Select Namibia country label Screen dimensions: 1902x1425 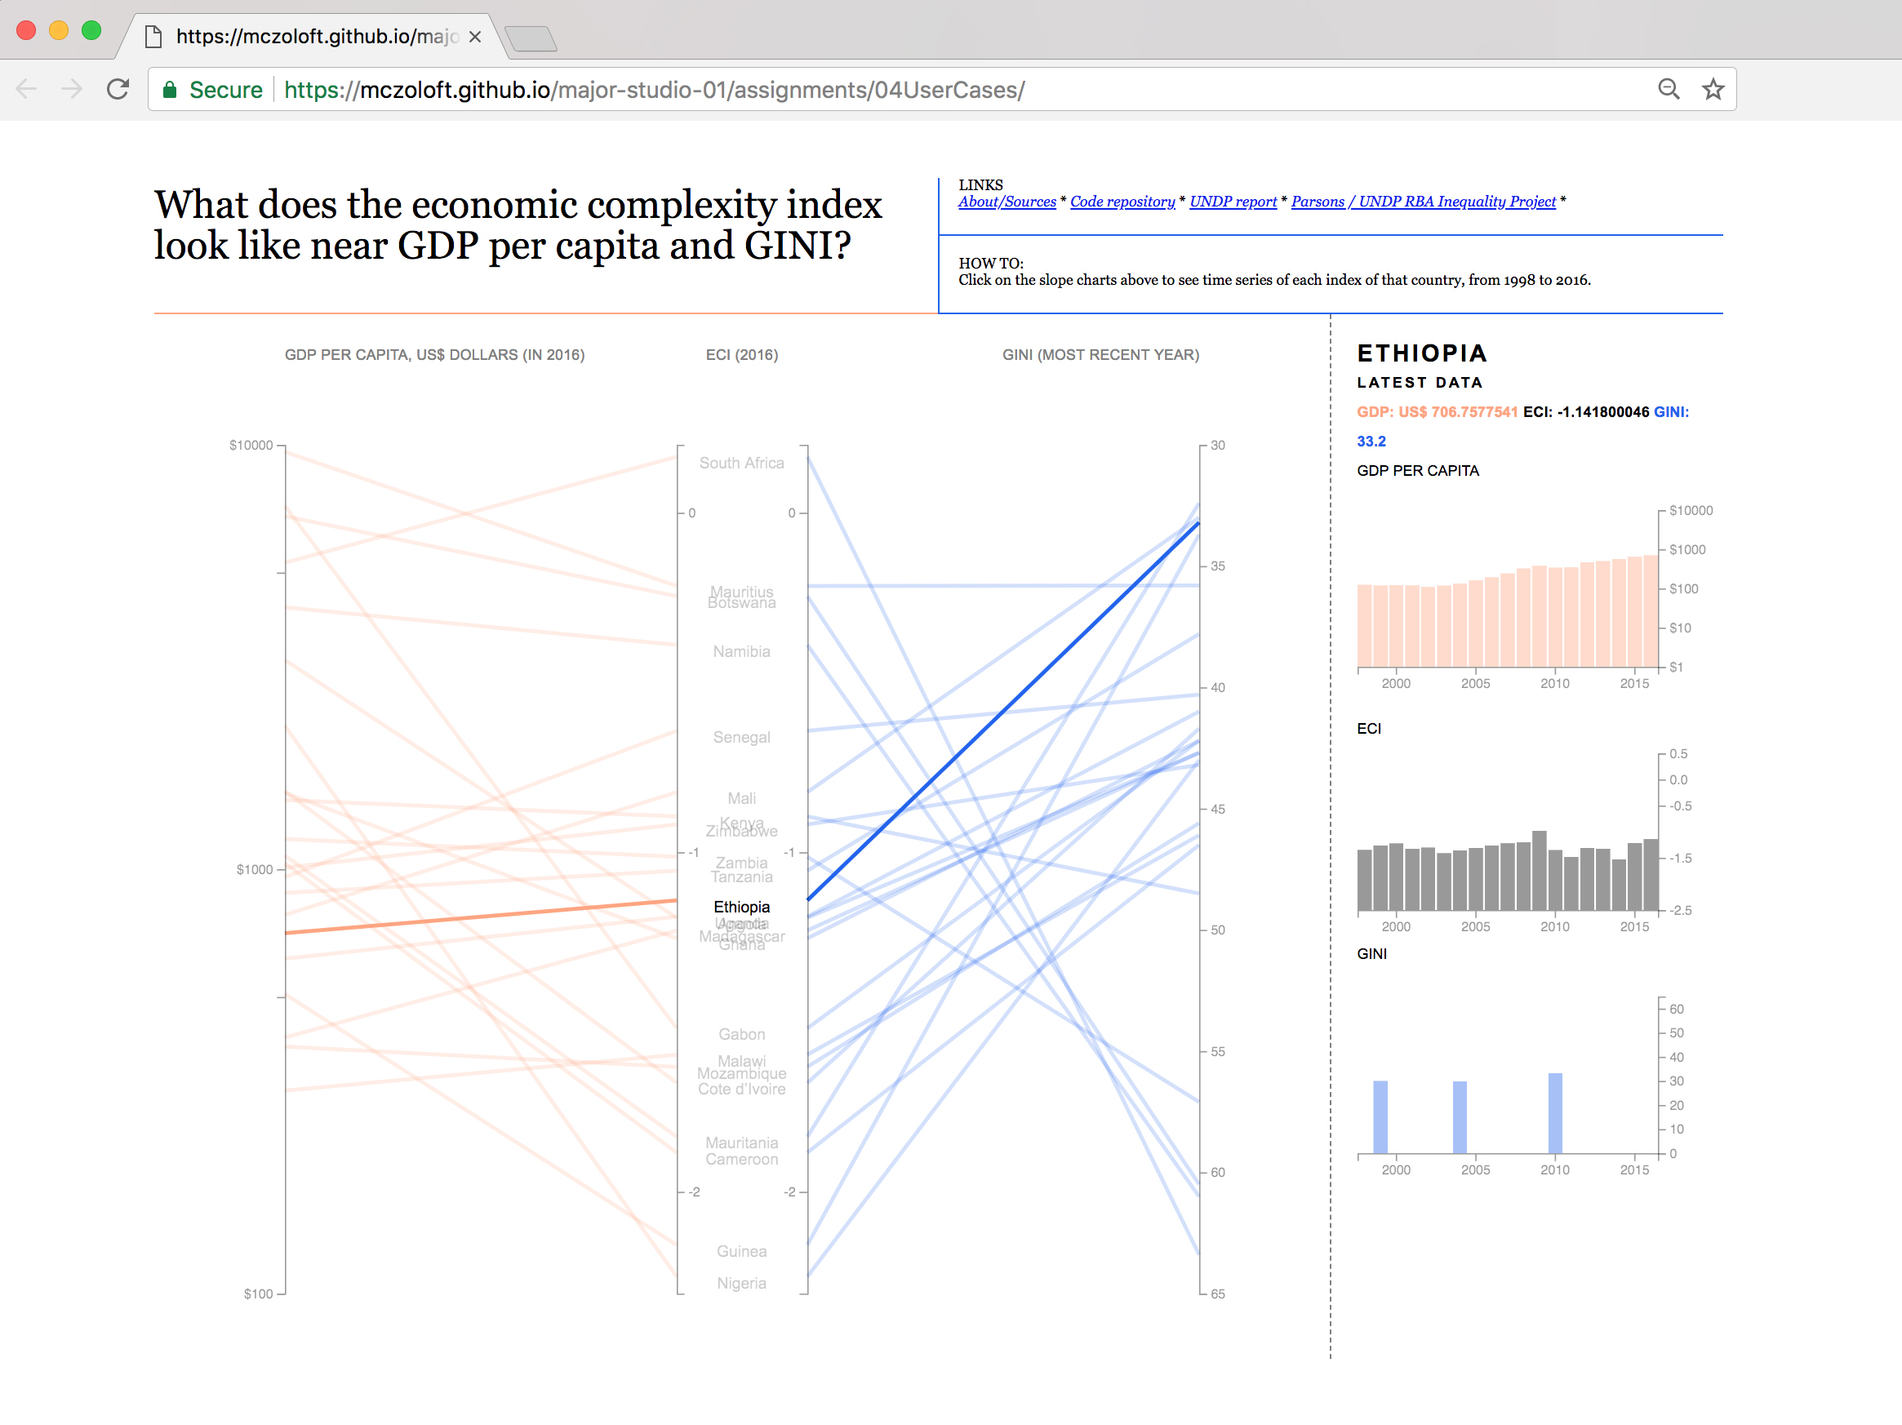click(741, 651)
